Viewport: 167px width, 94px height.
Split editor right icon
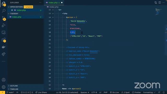point(160,3)
